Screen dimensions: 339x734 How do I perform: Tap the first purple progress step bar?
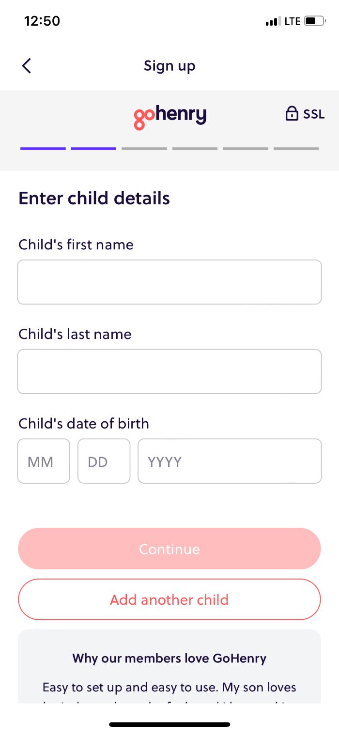click(x=43, y=149)
